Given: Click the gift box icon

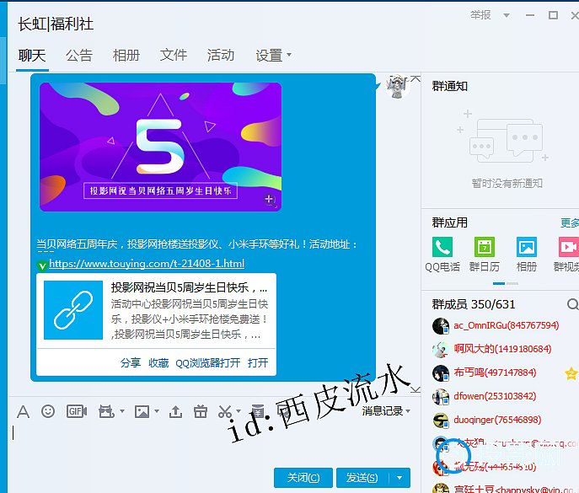Looking at the screenshot, I should coord(200,411).
